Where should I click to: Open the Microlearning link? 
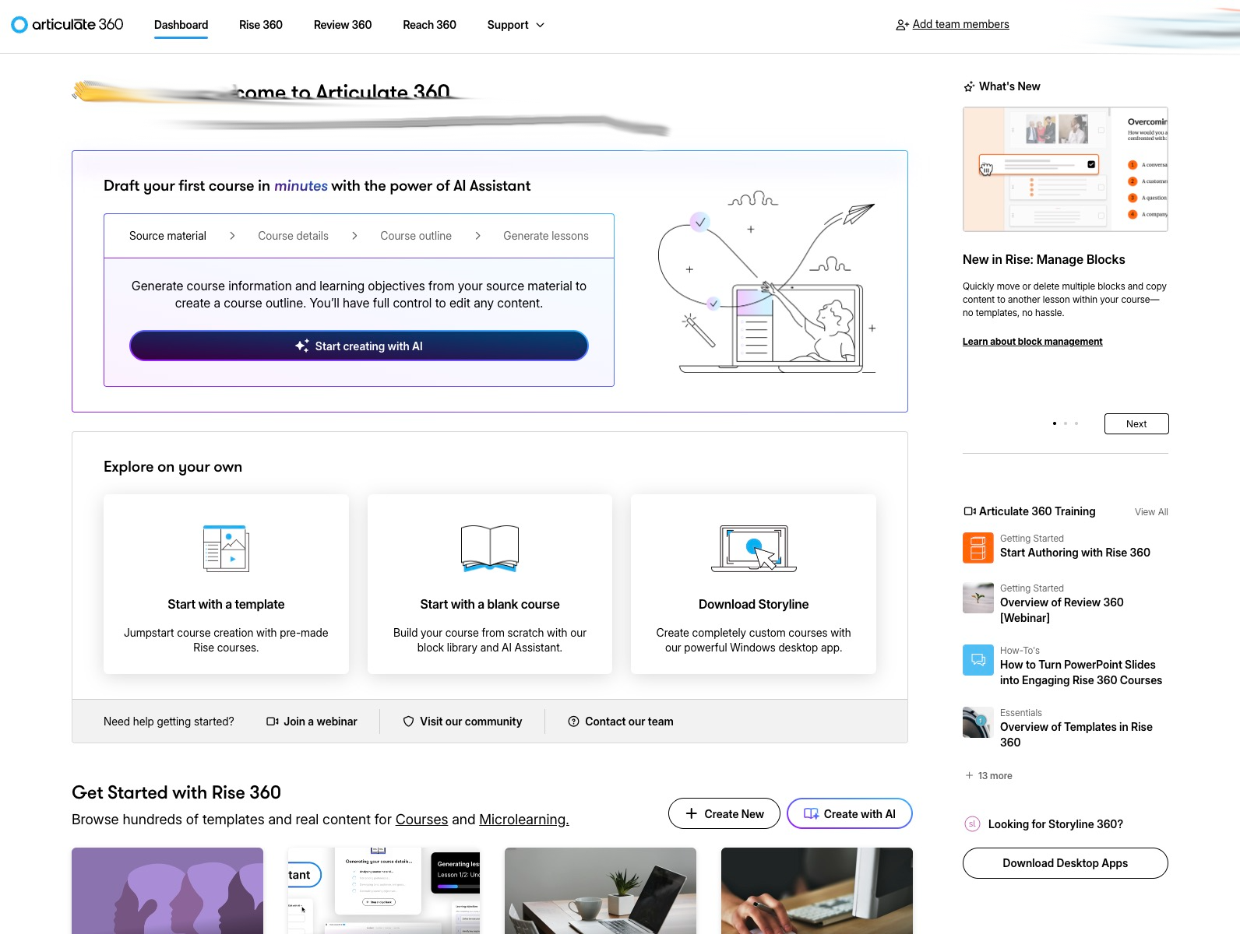(x=524, y=820)
